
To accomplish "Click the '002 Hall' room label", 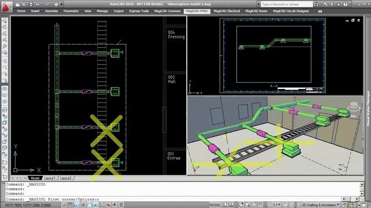I will (172, 79).
